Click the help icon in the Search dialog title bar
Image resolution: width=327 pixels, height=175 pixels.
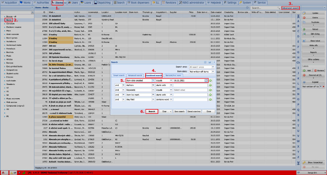210,62
